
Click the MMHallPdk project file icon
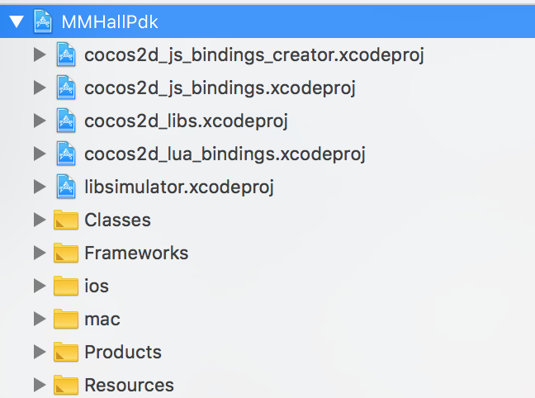click(42, 21)
